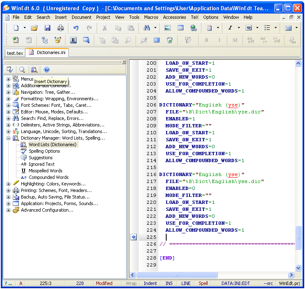The image size is (305, 289).
Task: Click the editor horizontal scrollbar thumb
Action: 177,275
